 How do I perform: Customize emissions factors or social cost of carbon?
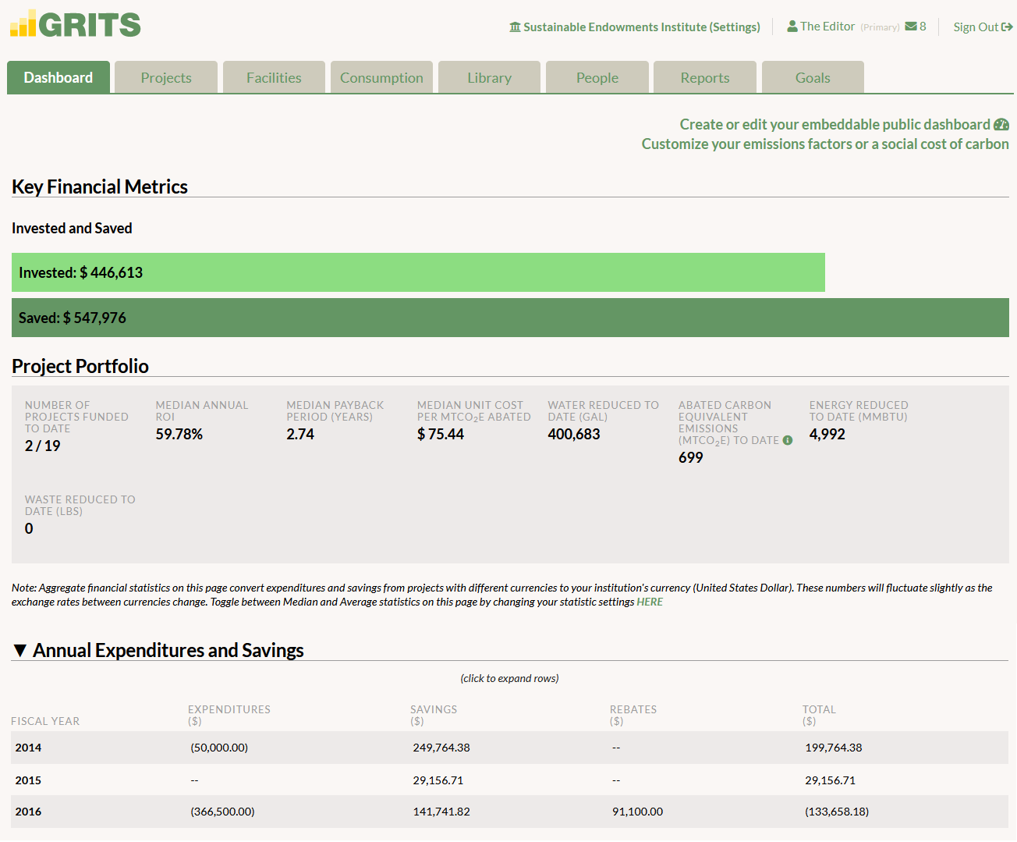tap(825, 144)
